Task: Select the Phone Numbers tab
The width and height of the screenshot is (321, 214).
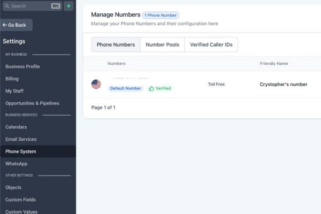Action: tap(116, 44)
